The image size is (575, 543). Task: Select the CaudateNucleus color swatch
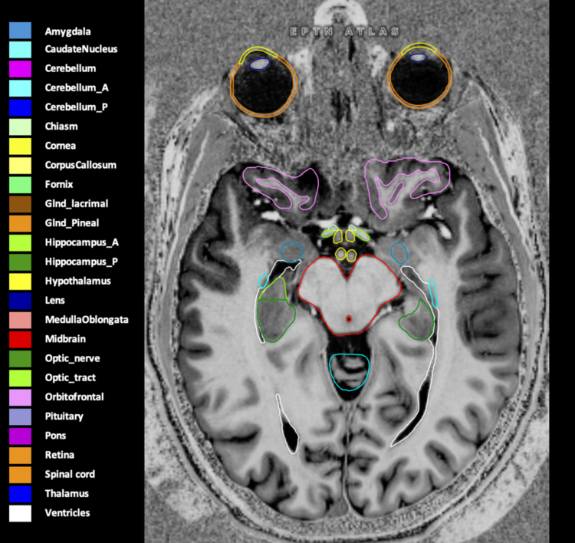point(20,50)
